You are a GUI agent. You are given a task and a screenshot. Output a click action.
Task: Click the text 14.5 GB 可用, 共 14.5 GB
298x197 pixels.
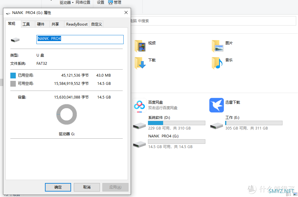tap(170, 147)
